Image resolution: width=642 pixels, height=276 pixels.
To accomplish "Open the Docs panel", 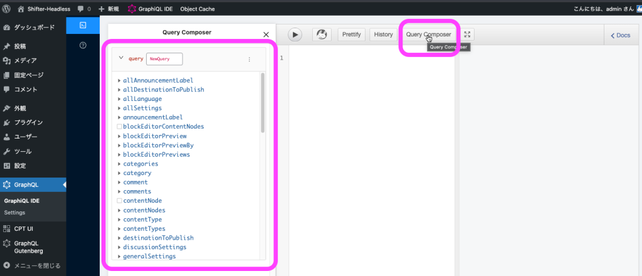I will (621, 36).
